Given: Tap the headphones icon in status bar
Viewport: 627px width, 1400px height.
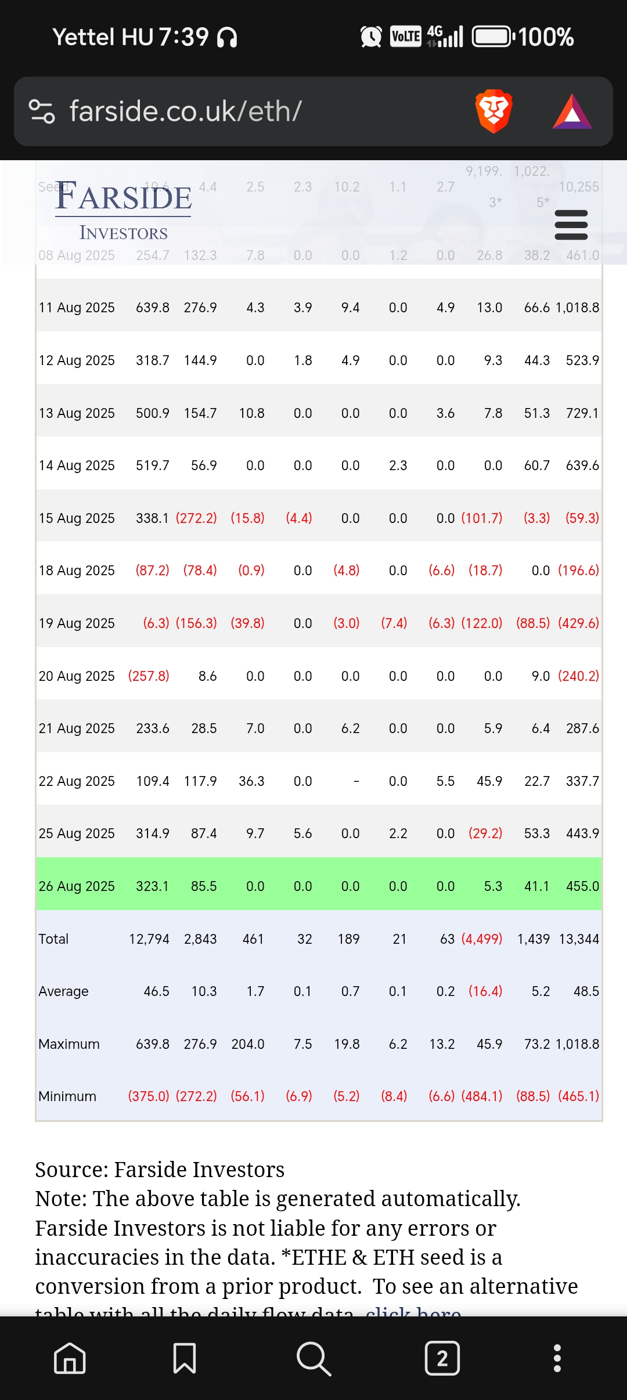Looking at the screenshot, I should click(x=227, y=38).
